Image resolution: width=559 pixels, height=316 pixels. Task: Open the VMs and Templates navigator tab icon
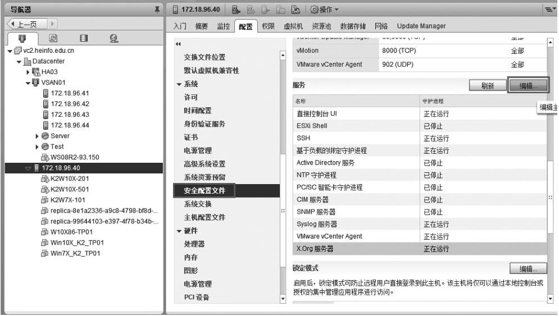coord(53,38)
